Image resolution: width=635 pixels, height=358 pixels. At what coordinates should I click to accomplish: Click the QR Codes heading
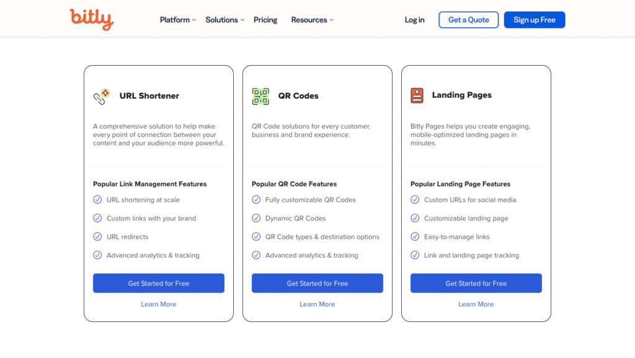click(x=298, y=96)
